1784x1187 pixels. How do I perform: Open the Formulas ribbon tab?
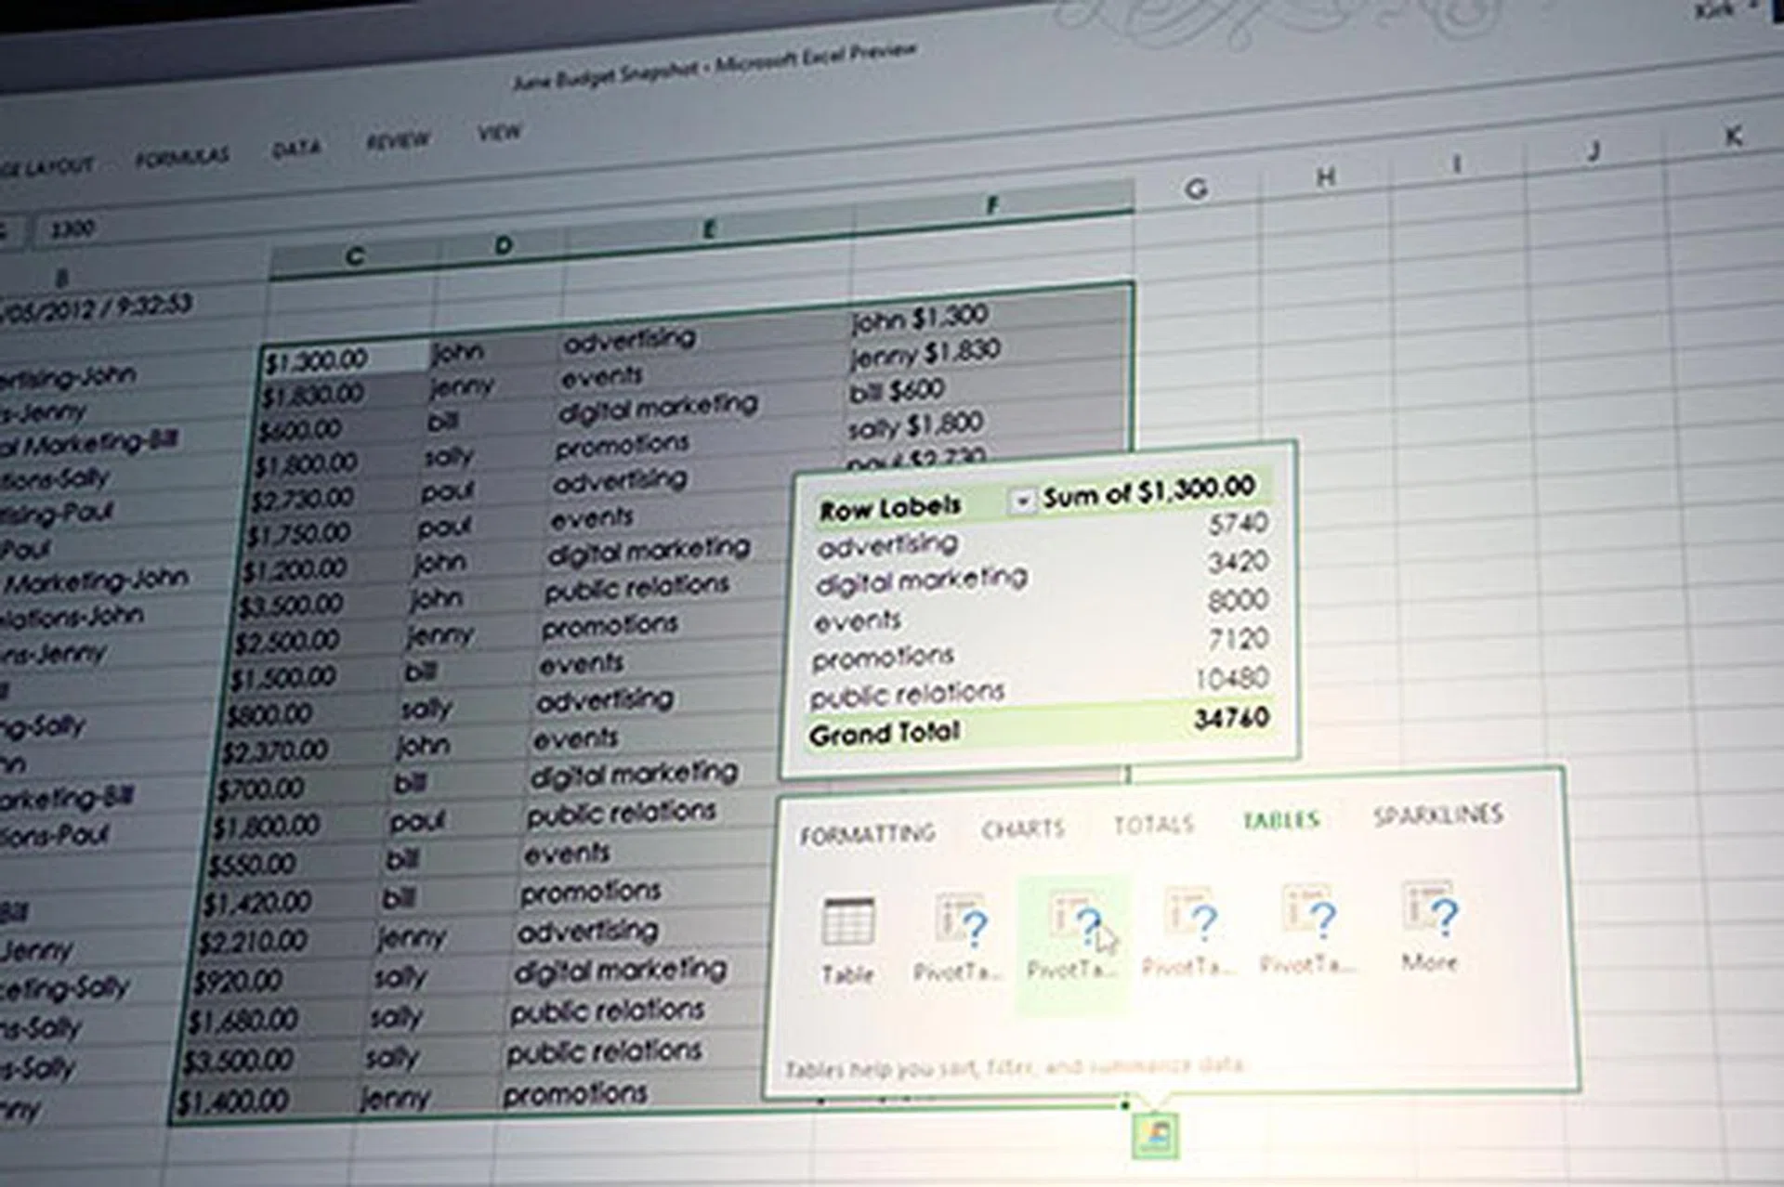[181, 158]
